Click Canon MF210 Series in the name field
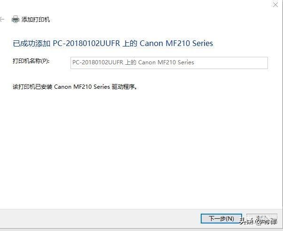 click(166, 62)
